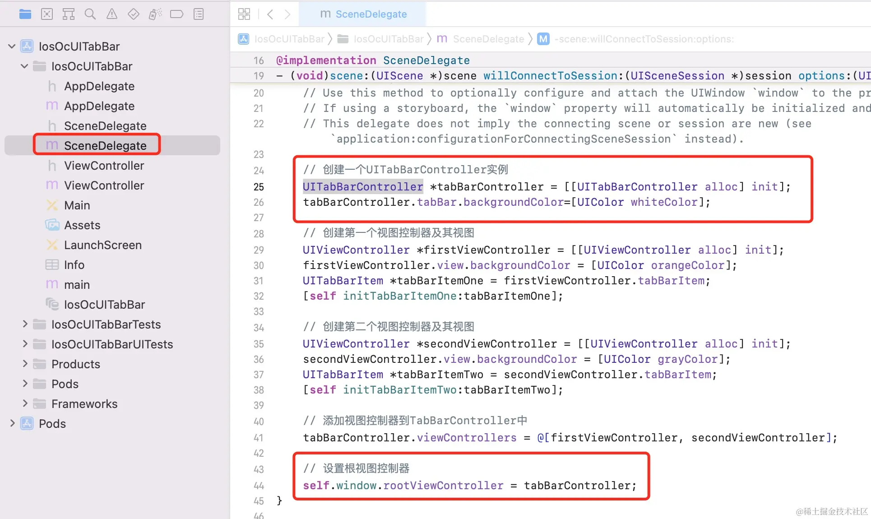Expand the IosOcUITabBarTests folder
Screen dimensions: 871x519
point(25,324)
